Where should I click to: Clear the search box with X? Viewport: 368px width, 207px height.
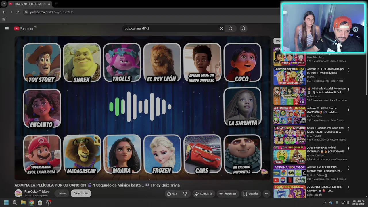[221, 28]
